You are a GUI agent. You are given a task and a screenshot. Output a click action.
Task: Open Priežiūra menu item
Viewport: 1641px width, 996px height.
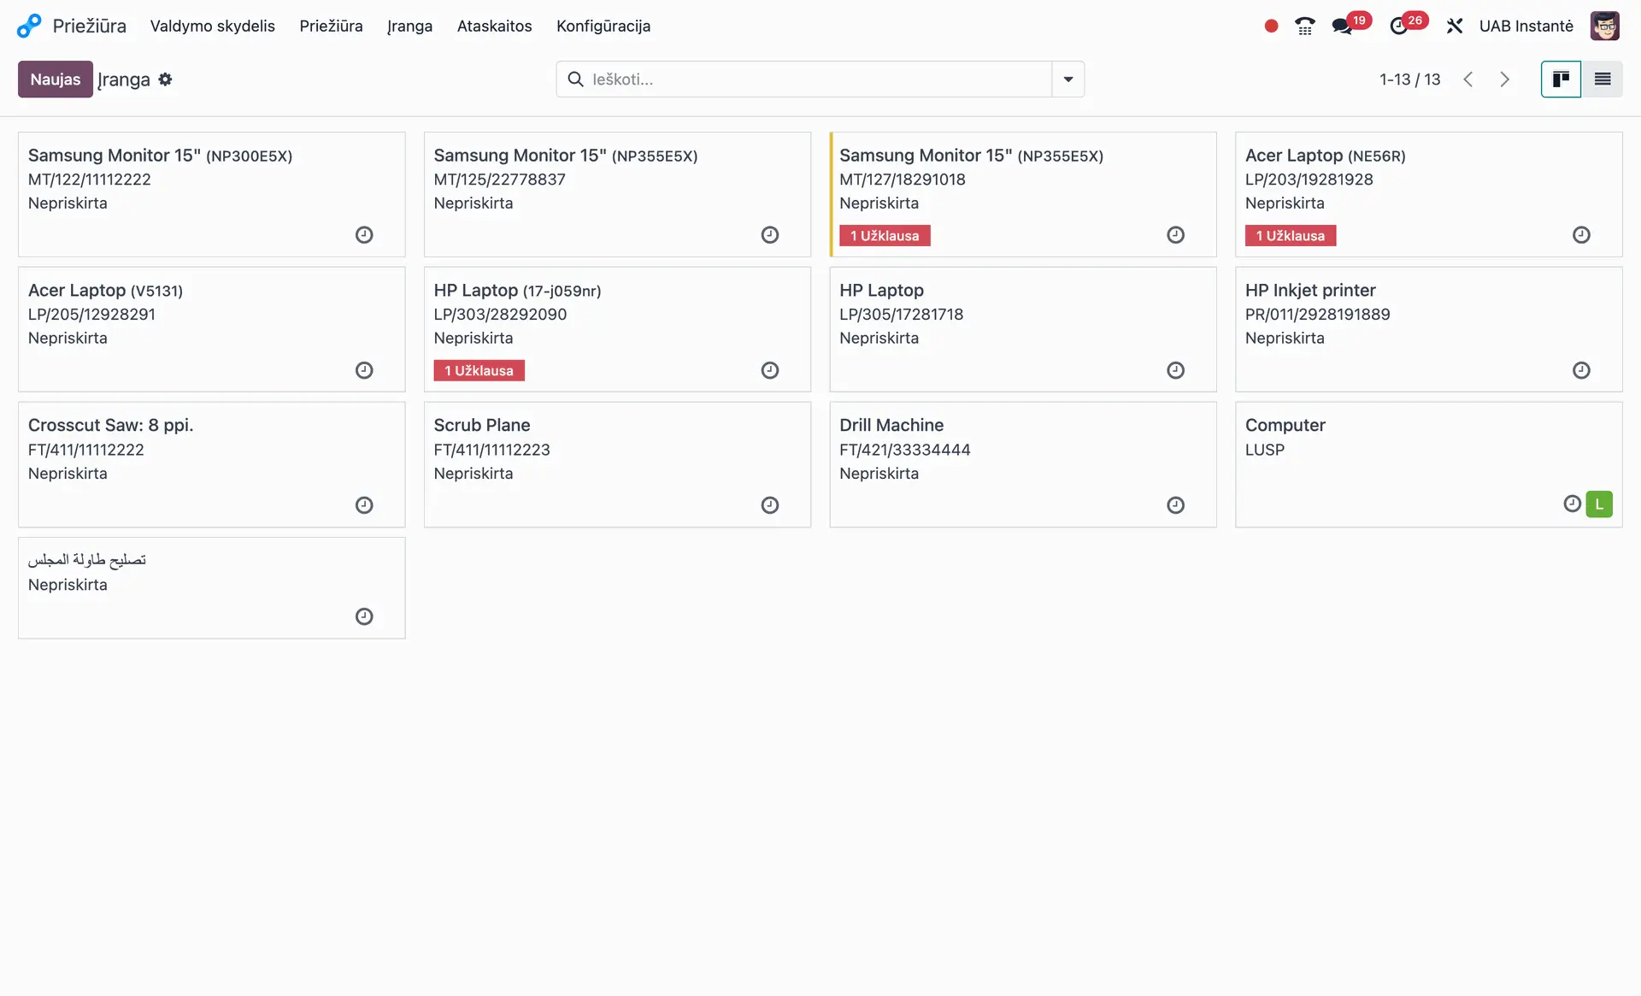[331, 27]
